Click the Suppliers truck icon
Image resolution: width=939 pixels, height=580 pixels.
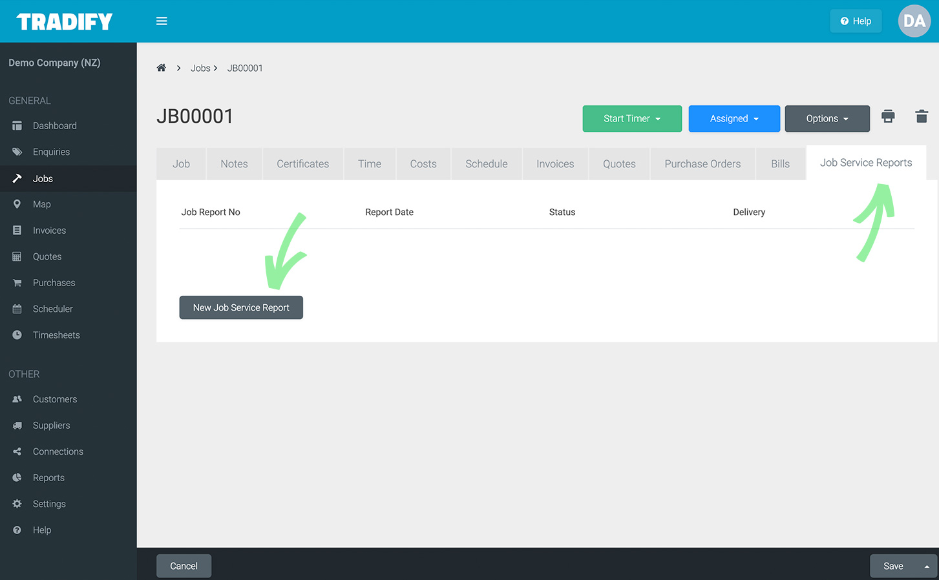tap(17, 426)
